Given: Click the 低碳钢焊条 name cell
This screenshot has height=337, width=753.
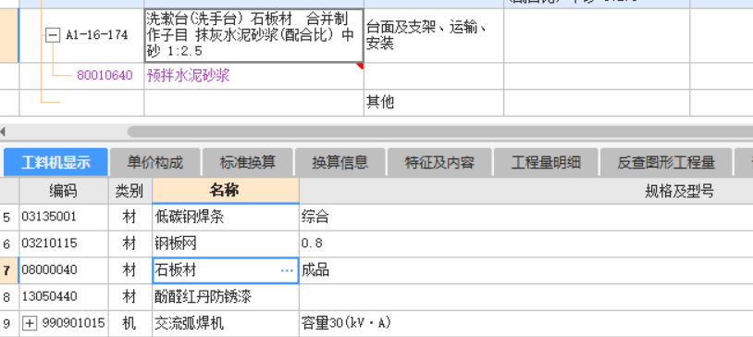Looking at the screenshot, I should (225, 217).
